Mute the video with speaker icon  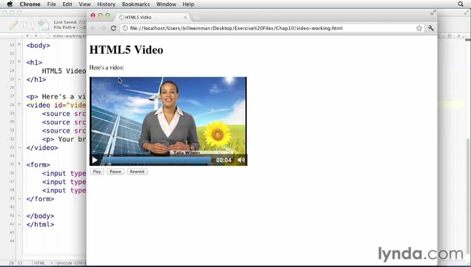(241, 160)
